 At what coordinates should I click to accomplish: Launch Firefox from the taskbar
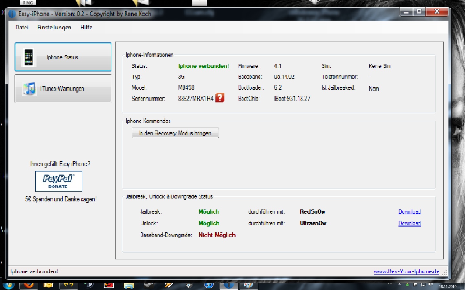(29, 285)
